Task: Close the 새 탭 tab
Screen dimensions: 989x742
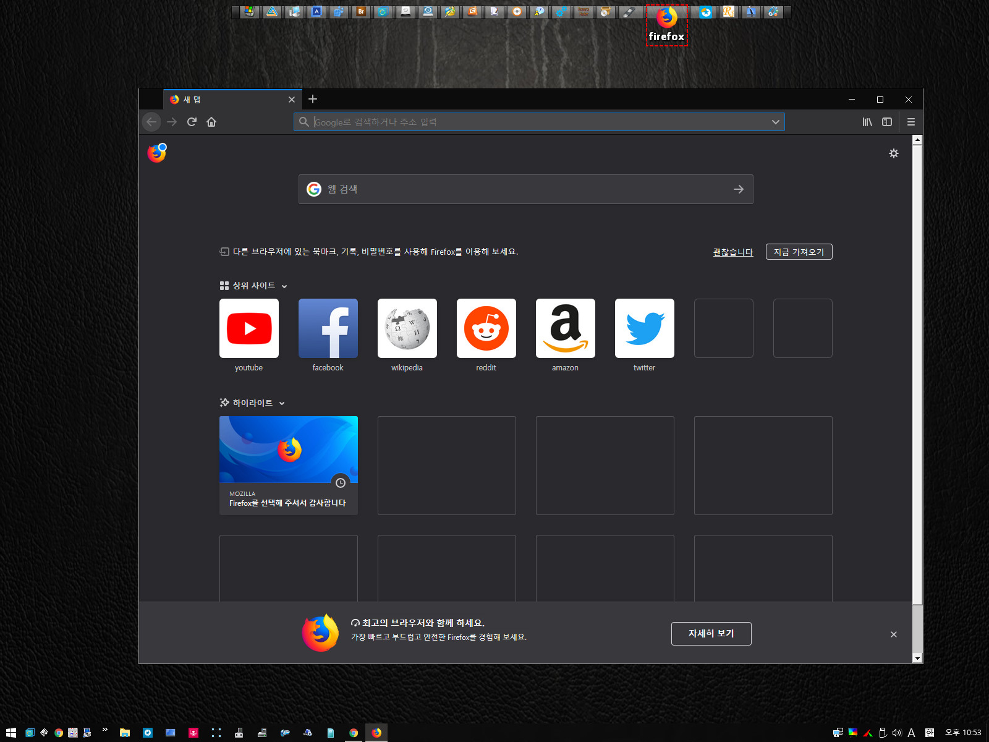Action: pyautogui.click(x=292, y=100)
